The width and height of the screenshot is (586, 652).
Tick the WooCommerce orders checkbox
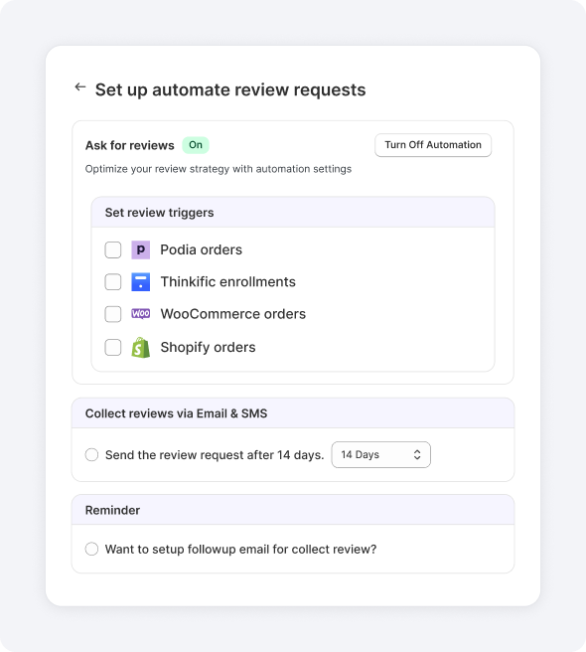click(113, 314)
